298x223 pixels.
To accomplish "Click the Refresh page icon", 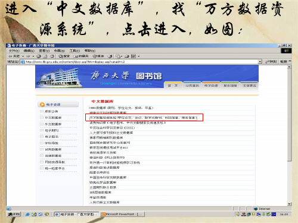I will tap(45, 56).
